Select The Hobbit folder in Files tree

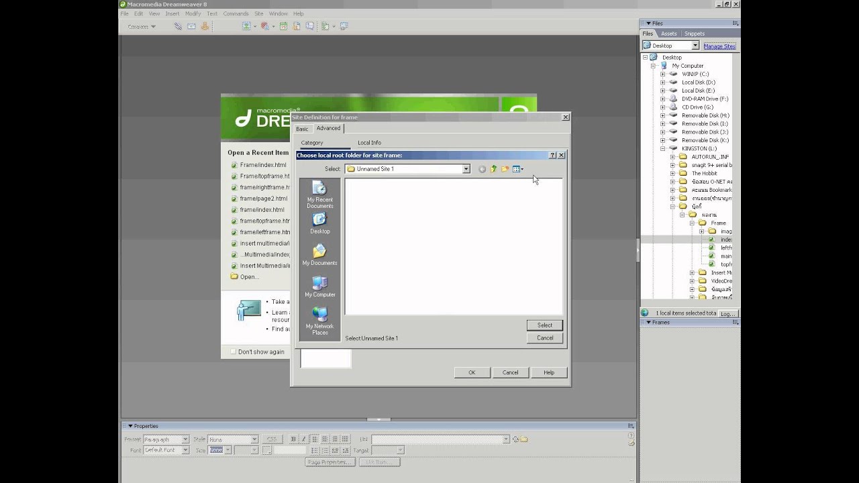(x=705, y=173)
